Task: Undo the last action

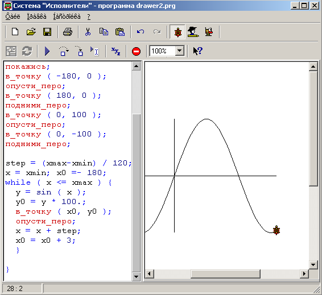Action: (x=141, y=32)
